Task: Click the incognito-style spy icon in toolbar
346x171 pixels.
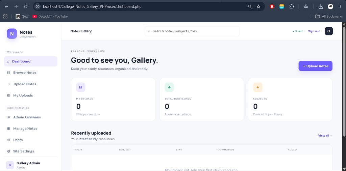Action: click(x=306, y=7)
